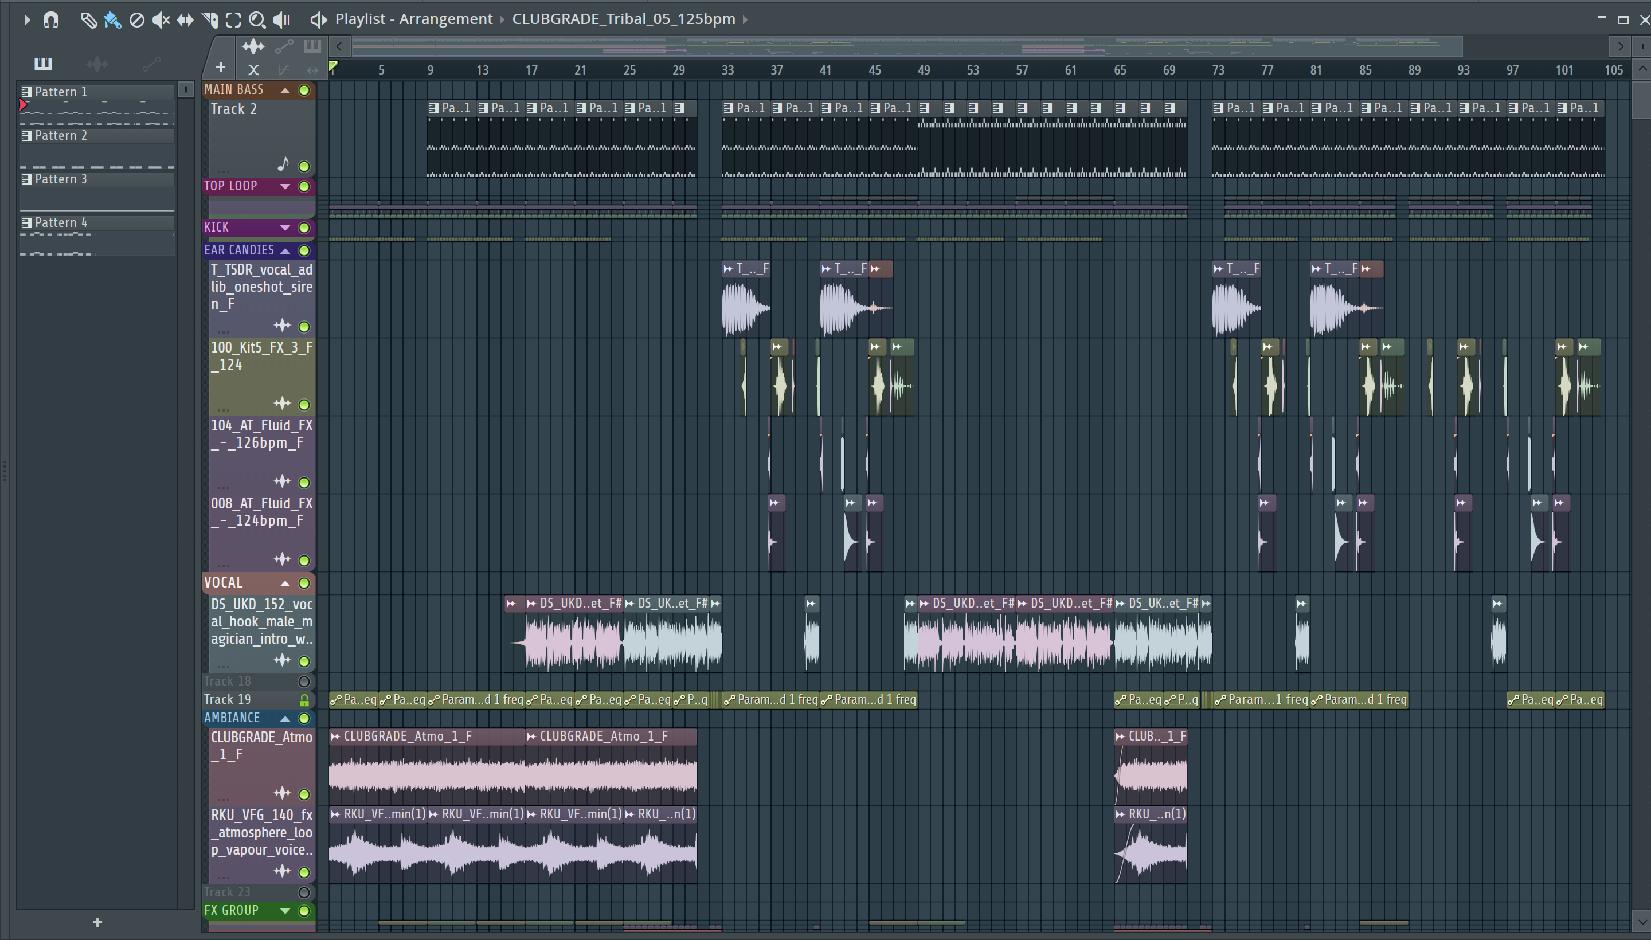Expand the TOP LOOP group
This screenshot has height=940, width=1651.
(x=285, y=187)
